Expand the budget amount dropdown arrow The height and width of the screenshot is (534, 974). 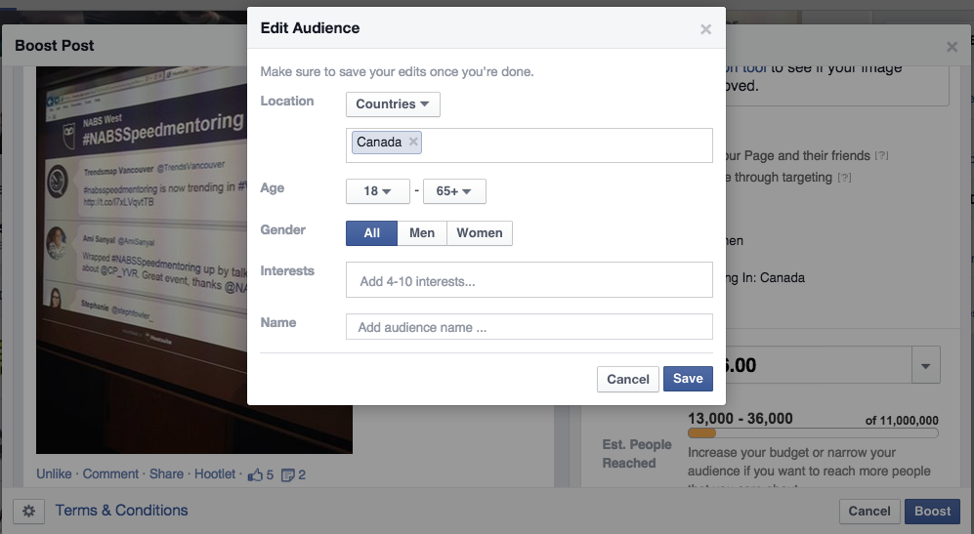[925, 365]
